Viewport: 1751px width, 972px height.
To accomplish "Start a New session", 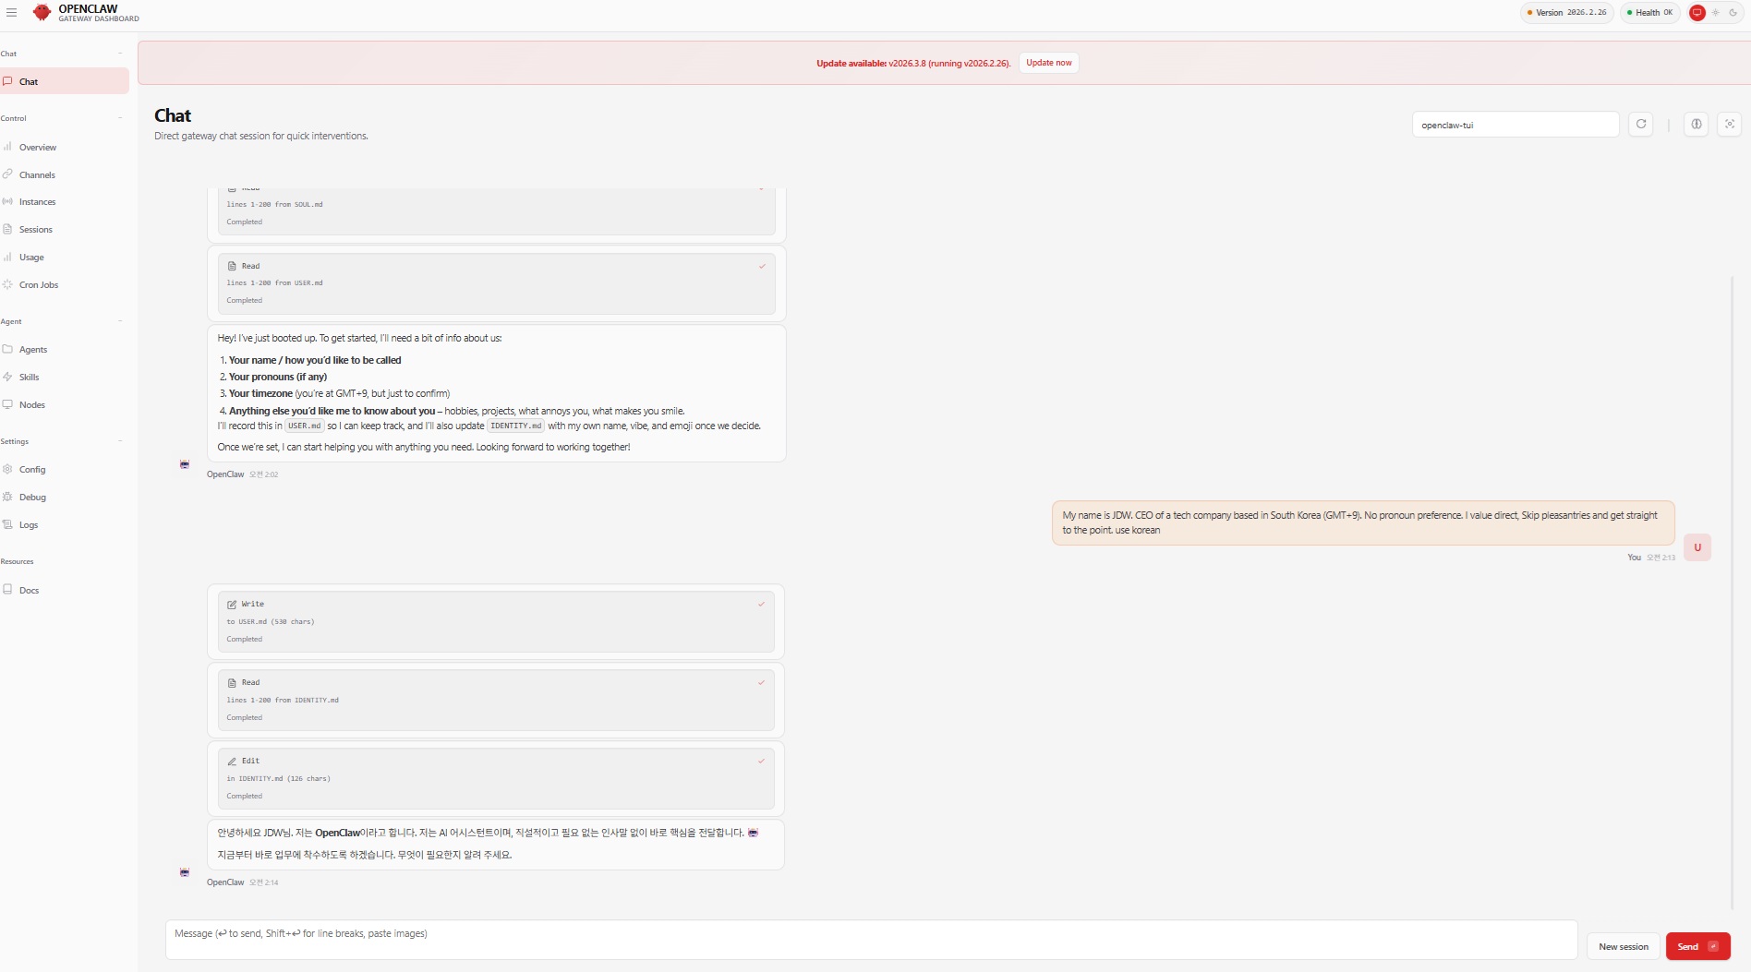I will [1623, 947].
